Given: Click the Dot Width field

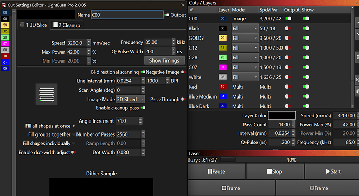Looking at the screenshot, I should coord(130,152).
